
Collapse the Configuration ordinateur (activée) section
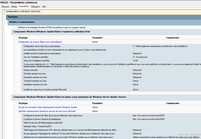pos(23,11)
